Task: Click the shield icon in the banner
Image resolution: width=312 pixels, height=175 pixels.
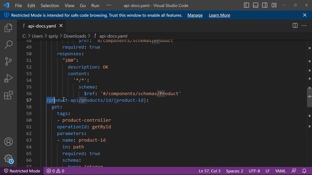Action: [6, 15]
